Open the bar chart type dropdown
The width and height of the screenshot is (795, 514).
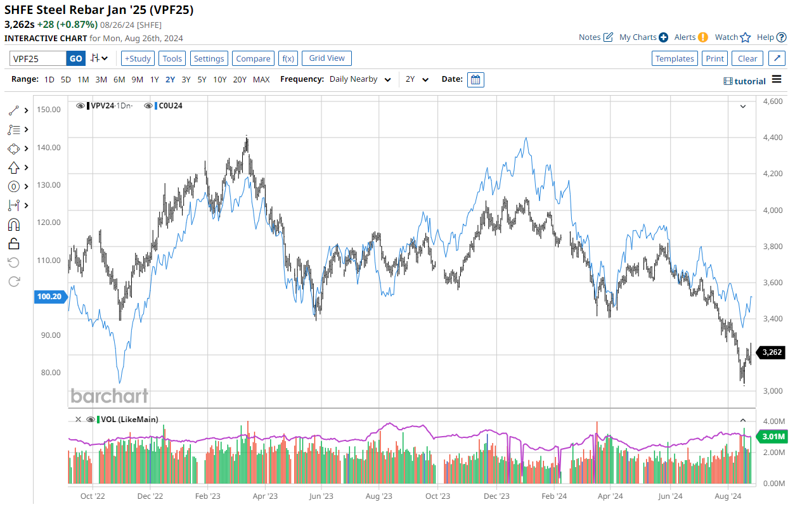[99, 58]
